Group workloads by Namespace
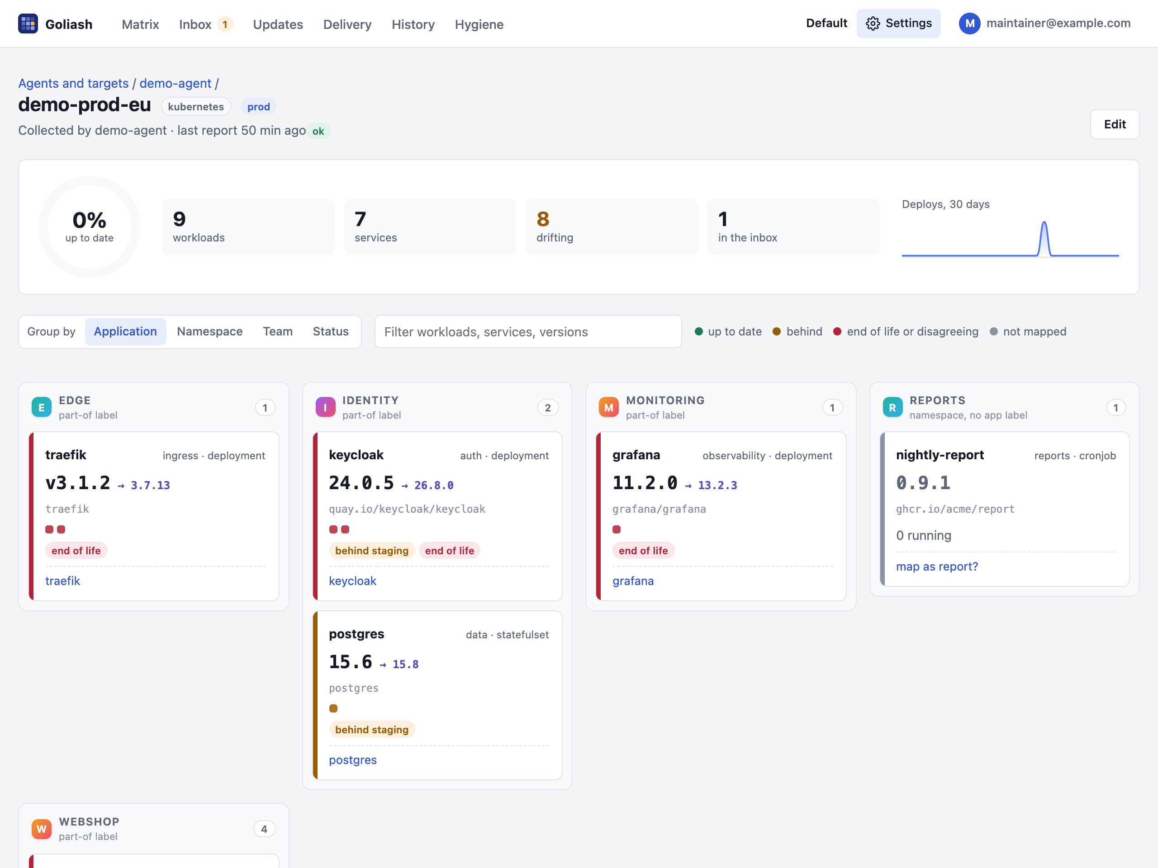Screen dimensions: 1158x868 (209, 331)
